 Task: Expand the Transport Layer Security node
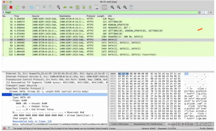[x=4, y=86]
